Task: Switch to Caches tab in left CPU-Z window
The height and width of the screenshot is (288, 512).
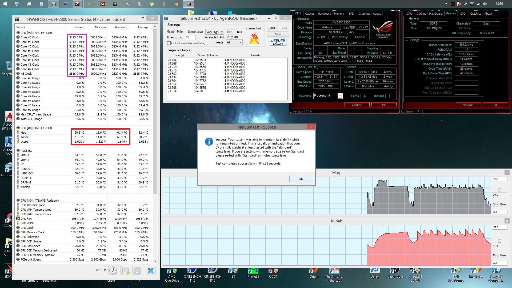Action: click(x=310, y=14)
